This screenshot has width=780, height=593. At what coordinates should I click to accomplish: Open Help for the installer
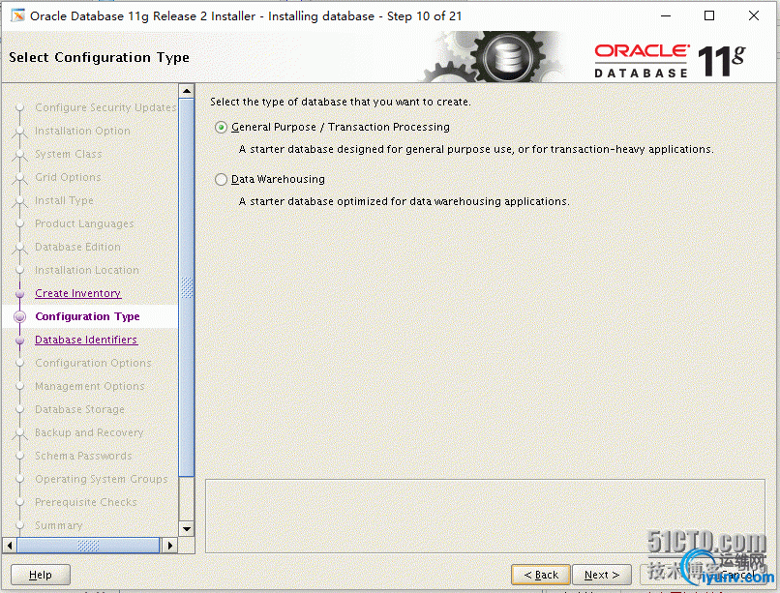(x=41, y=575)
